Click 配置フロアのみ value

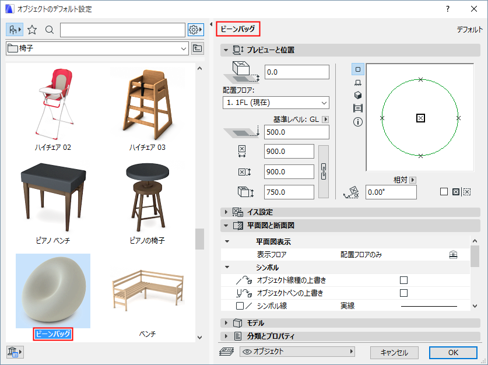(361, 255)
